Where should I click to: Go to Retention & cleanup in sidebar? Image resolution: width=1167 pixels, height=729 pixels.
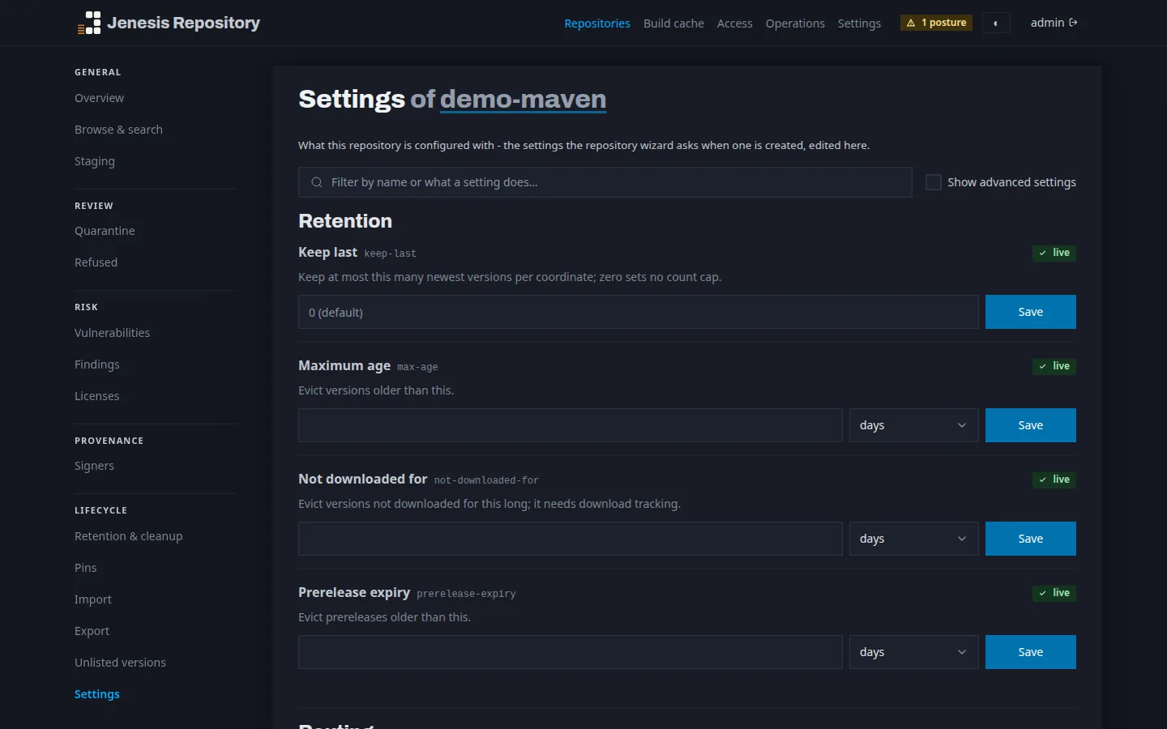[129, 536]
